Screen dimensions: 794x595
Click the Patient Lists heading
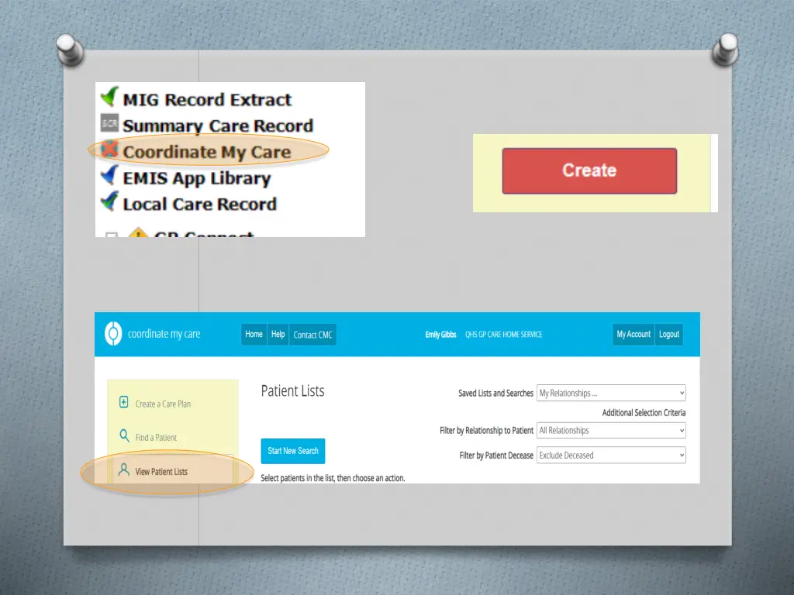(292, 391)
